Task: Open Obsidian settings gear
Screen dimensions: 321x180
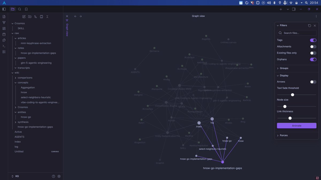Action: pyautogui.click(x=59, y=176)
